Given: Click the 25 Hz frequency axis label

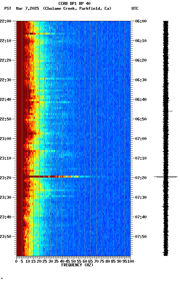Looking at the screenshot, I should (45, 262).
